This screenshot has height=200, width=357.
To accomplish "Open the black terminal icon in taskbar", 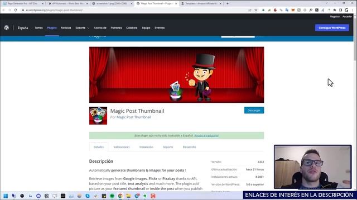I will pyautogui.click(x=63, y=196).
